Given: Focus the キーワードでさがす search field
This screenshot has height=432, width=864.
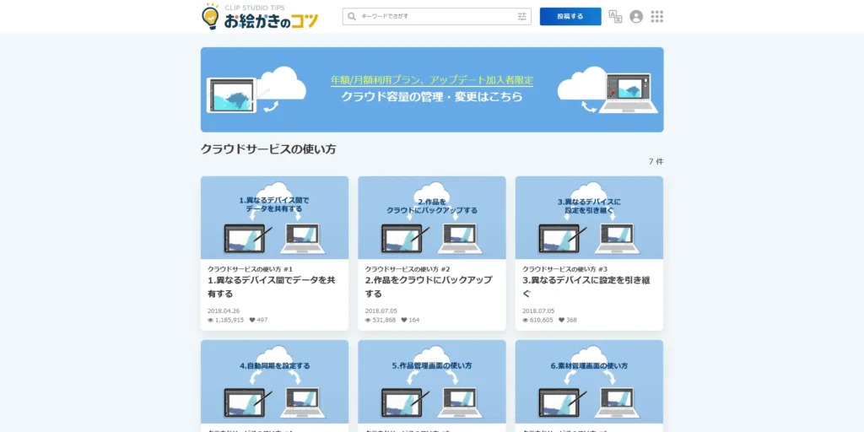Looking at the screenshot, I should pos(436,17).
